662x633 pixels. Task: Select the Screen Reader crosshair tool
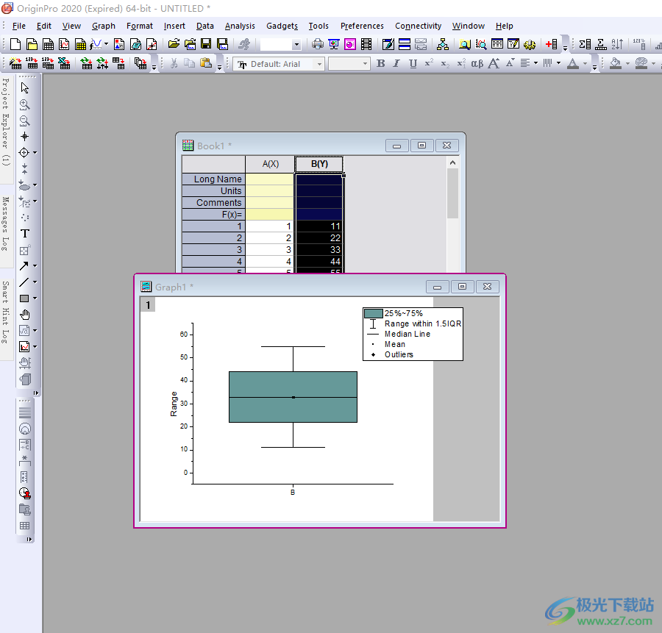[24, 137]
